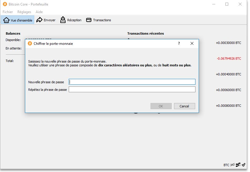Click the disabled OK button
This screenshot has width=250, height=172.
(161, 106)
